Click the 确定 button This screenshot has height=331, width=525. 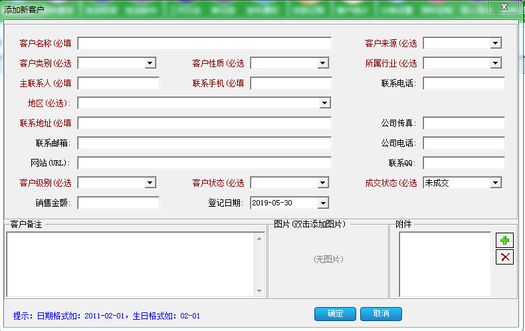click(335, 314)
